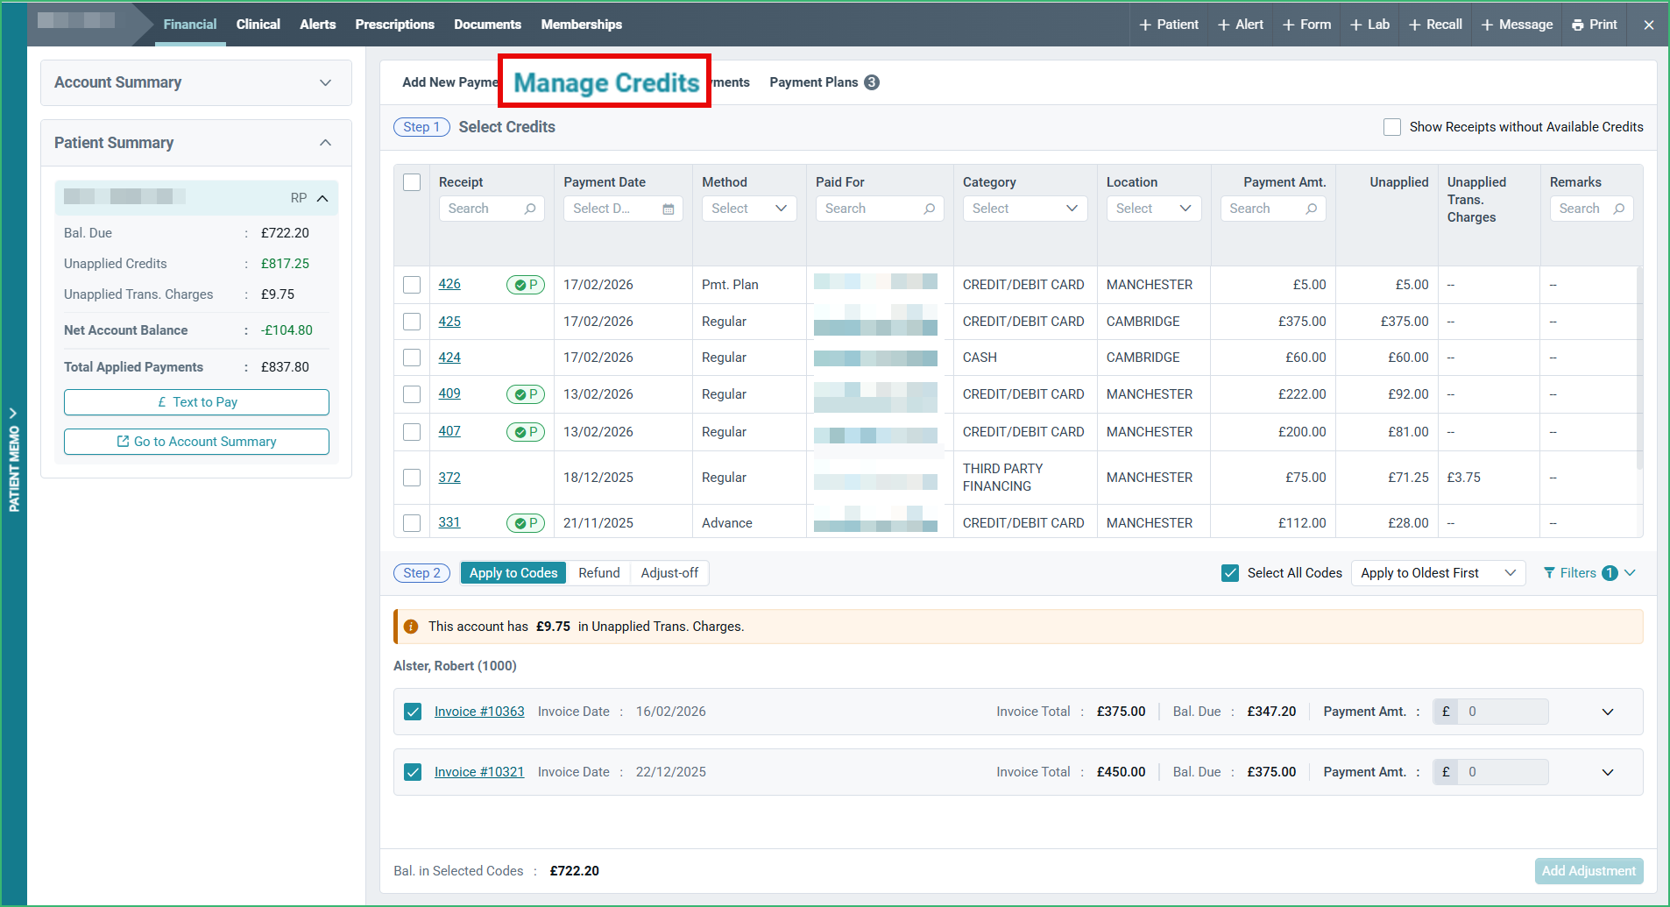
Task: Click the receipts table vertical scrollbar
Action: point(1639,368)
